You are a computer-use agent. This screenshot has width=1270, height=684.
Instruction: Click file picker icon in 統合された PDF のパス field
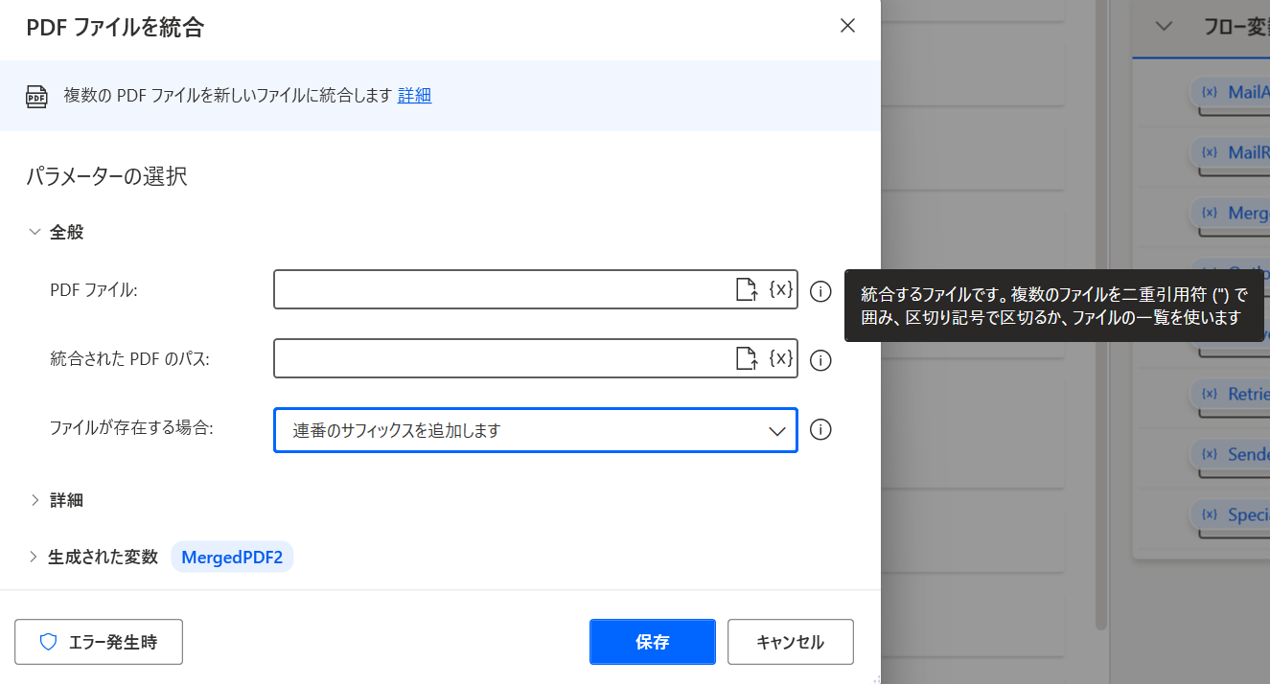click(x=747, y=358)
